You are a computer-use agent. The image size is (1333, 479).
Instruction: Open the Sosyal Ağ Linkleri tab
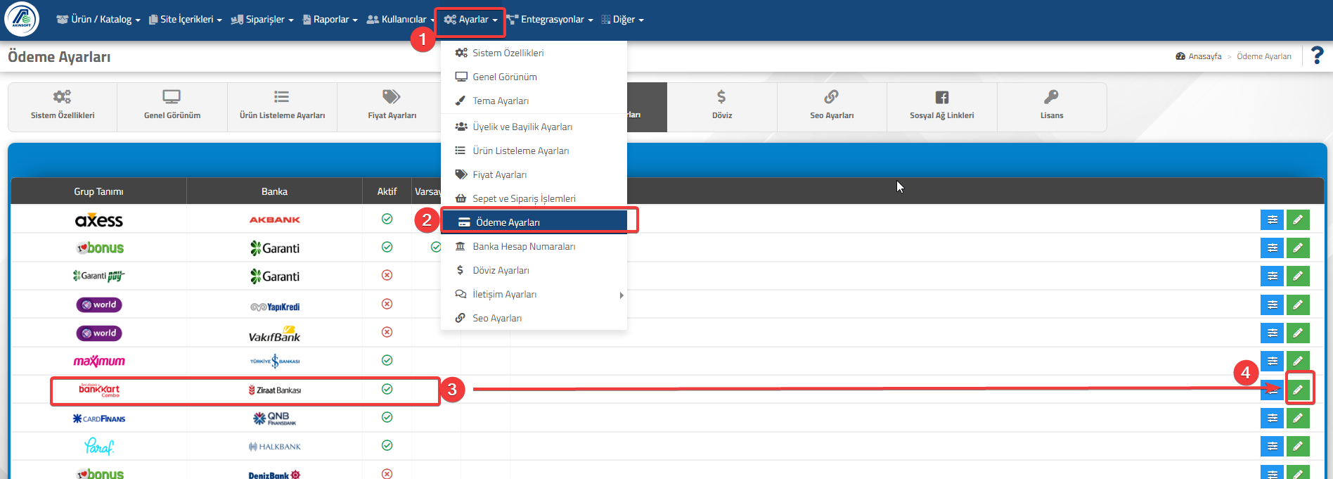(942, 107)
